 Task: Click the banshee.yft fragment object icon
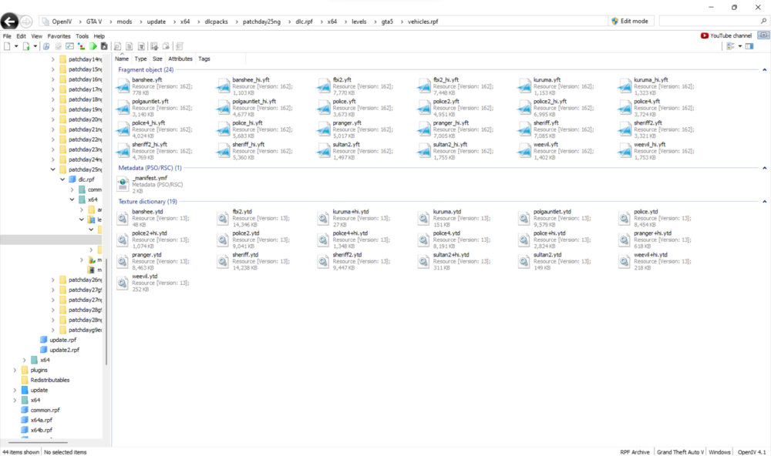pos(122,85)
